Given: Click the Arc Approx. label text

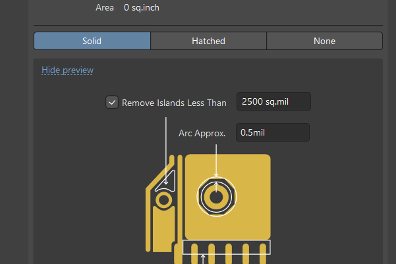Looking at the screenshot, I should pyautogui.click(x=202, y=133).
